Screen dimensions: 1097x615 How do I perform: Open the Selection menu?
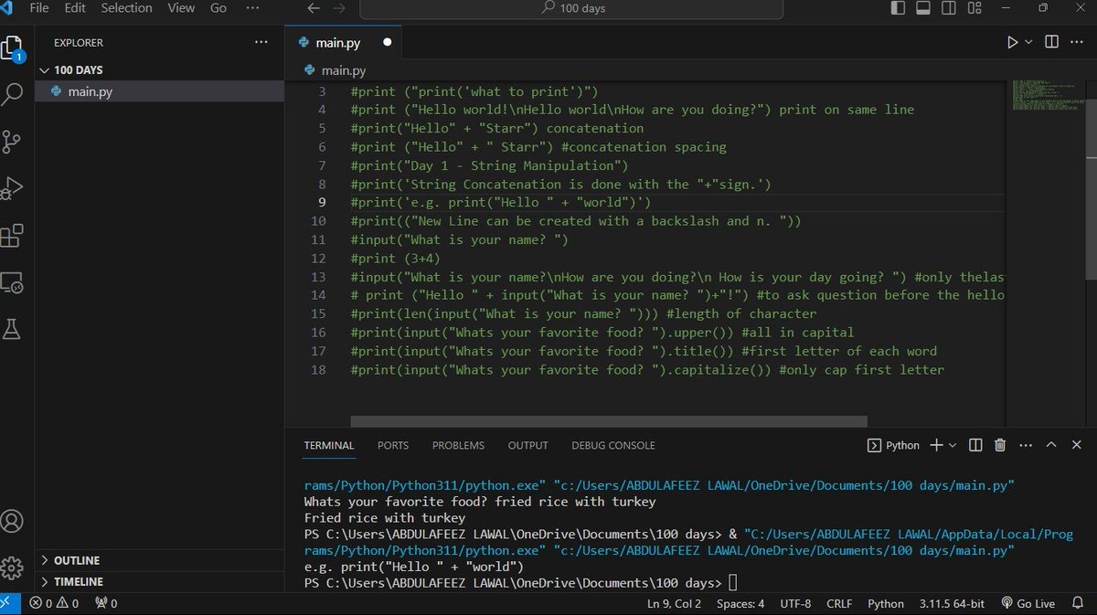coord(126,8)
